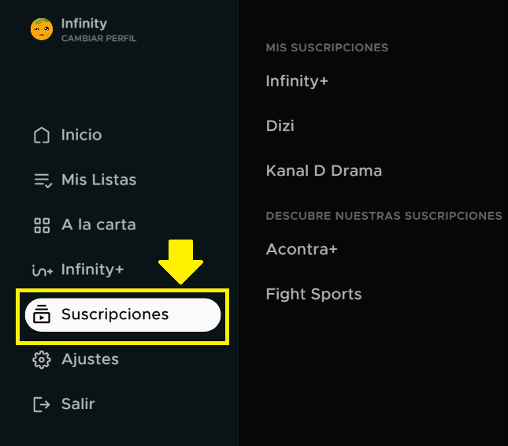Click the Ajustes gear icon
Screen dimensions: 508x446
tap(42, 360)
